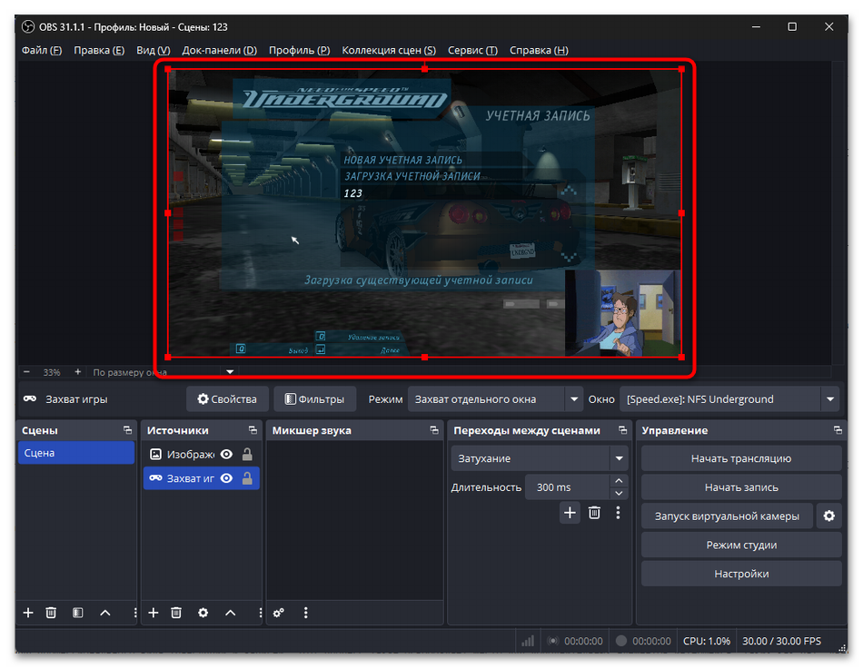This screenshot has width=863, height=668.
Task: Move scene up with arrow in Scenes panel
Action: (105, 613)
